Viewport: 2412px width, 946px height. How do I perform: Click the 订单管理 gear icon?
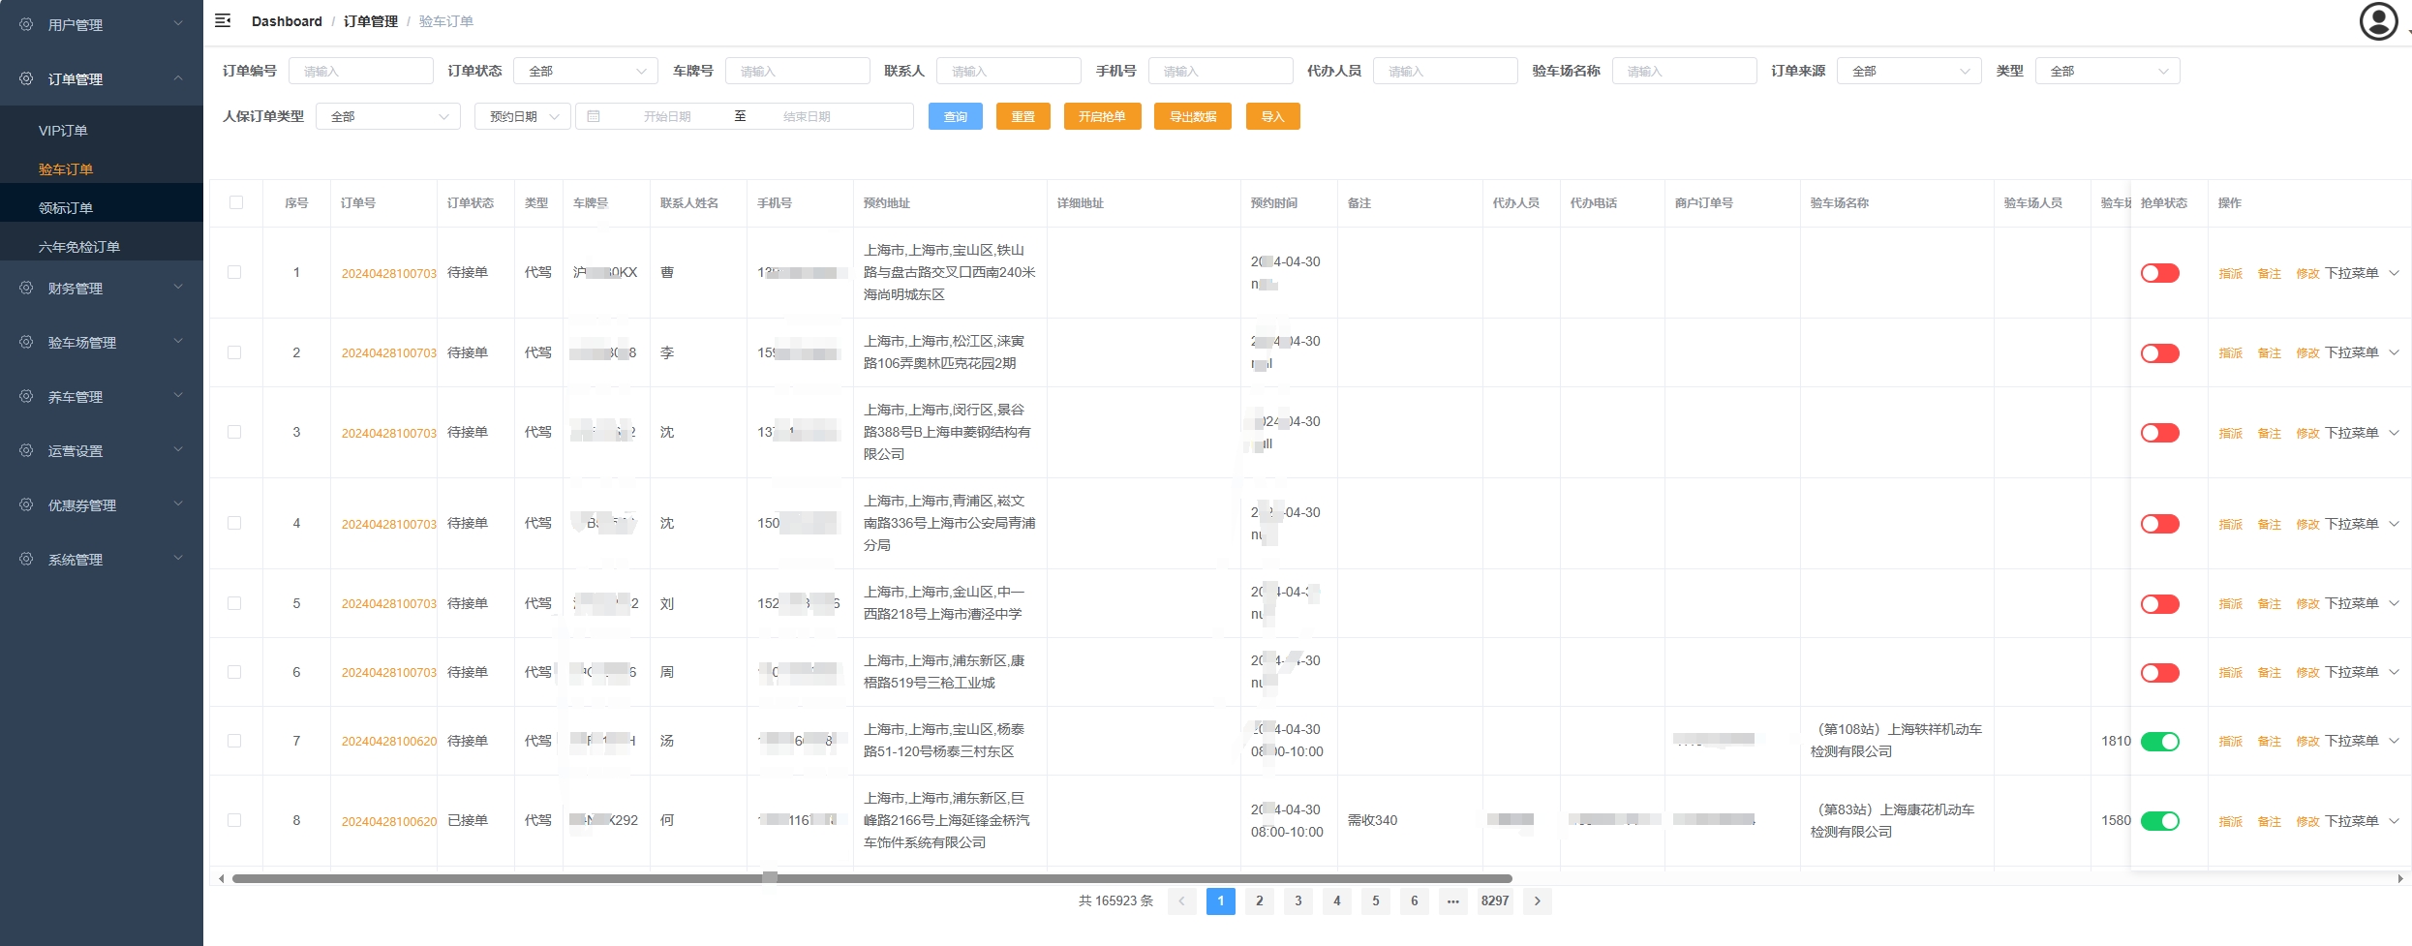point(26,78)
